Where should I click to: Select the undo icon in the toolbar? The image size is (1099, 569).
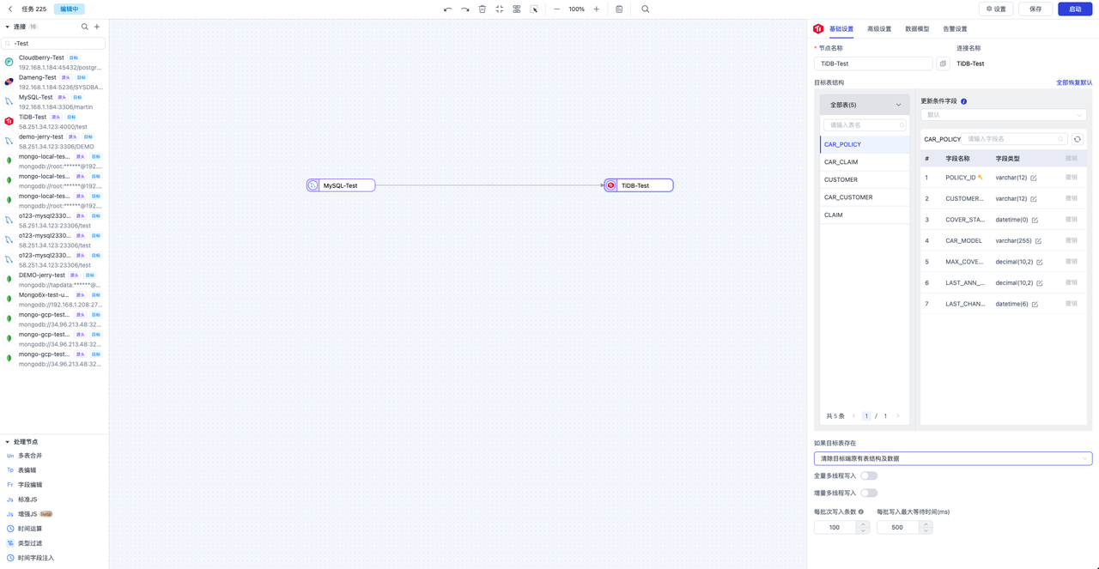448,9
